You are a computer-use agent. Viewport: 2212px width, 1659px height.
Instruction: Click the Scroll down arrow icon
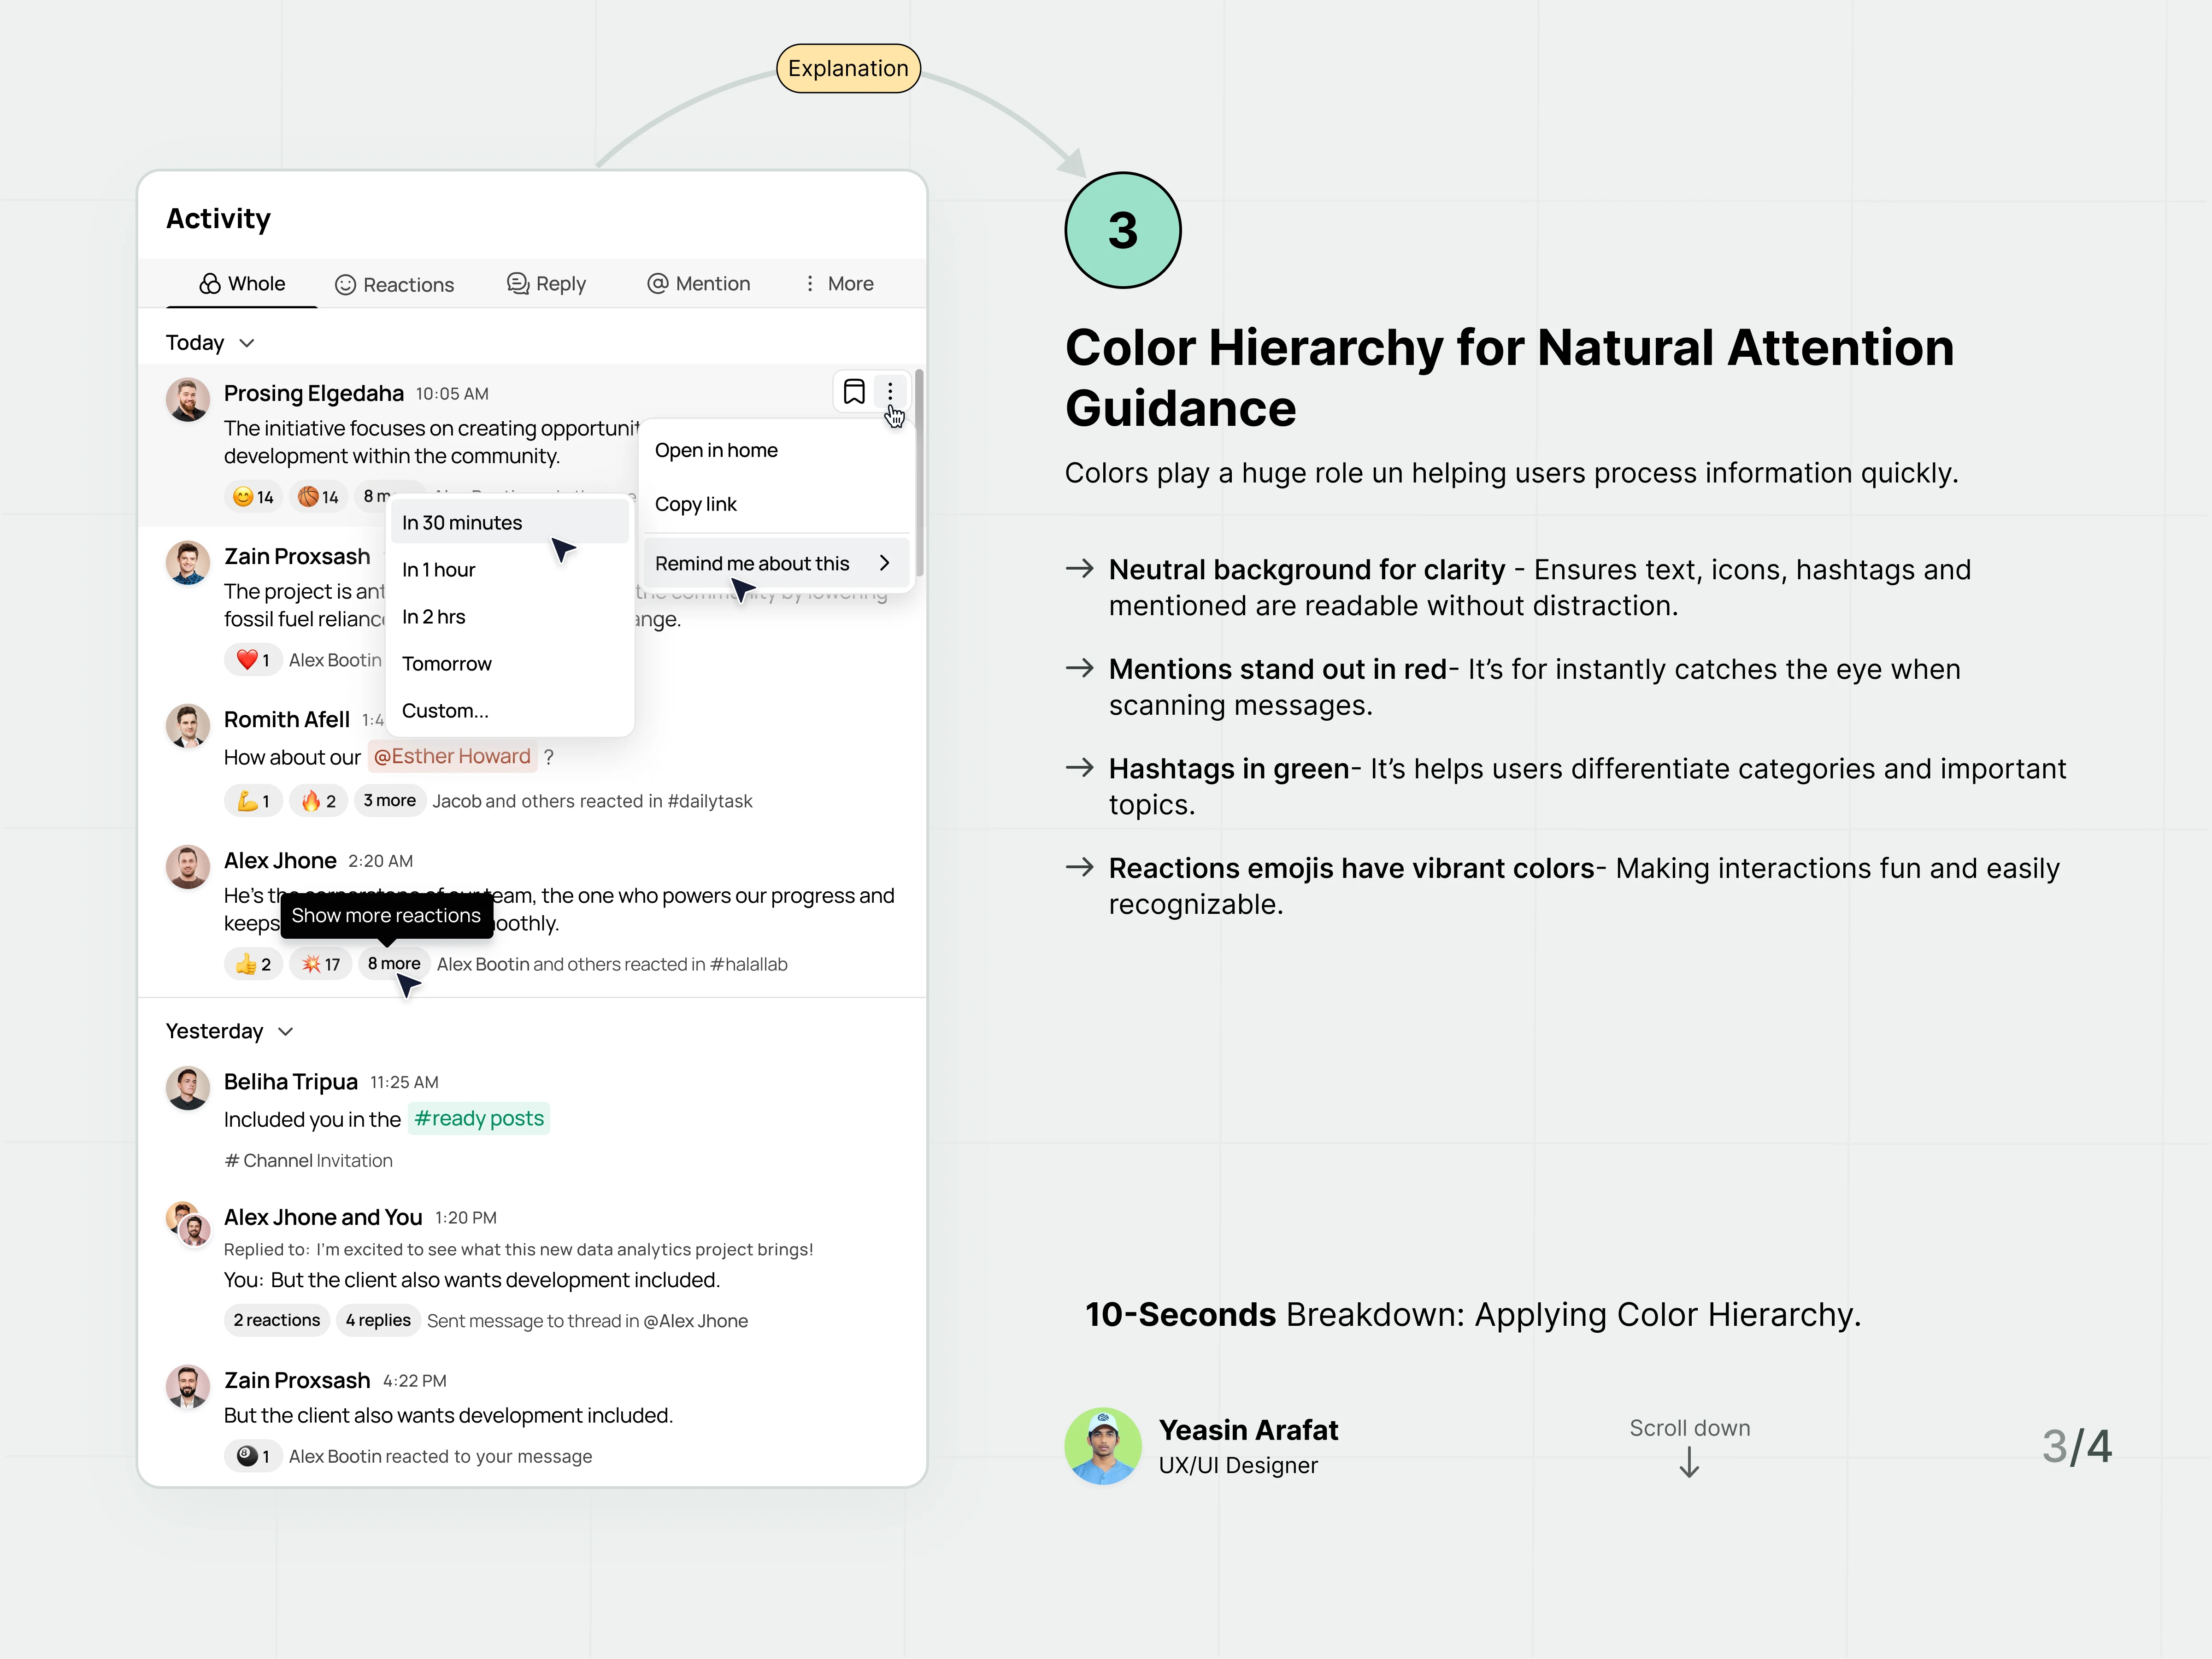click(1689, 1463)
